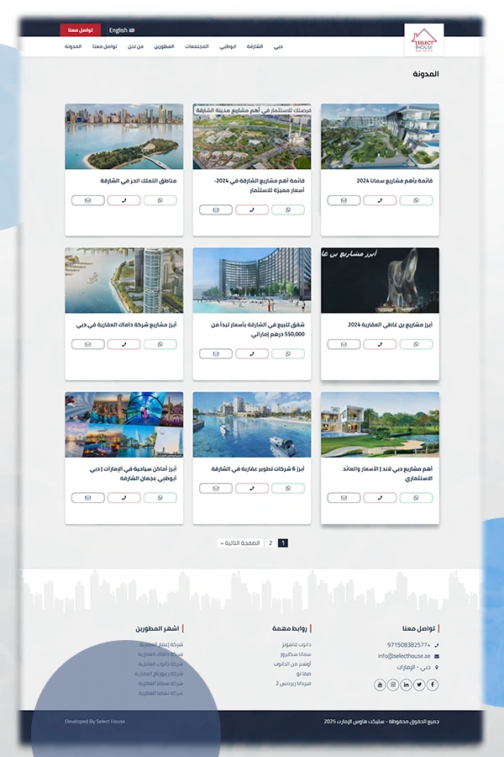Open footer developer link شركة إعمار العقارية
Screen dimensions: 504x757
click(x=161, y=644)
